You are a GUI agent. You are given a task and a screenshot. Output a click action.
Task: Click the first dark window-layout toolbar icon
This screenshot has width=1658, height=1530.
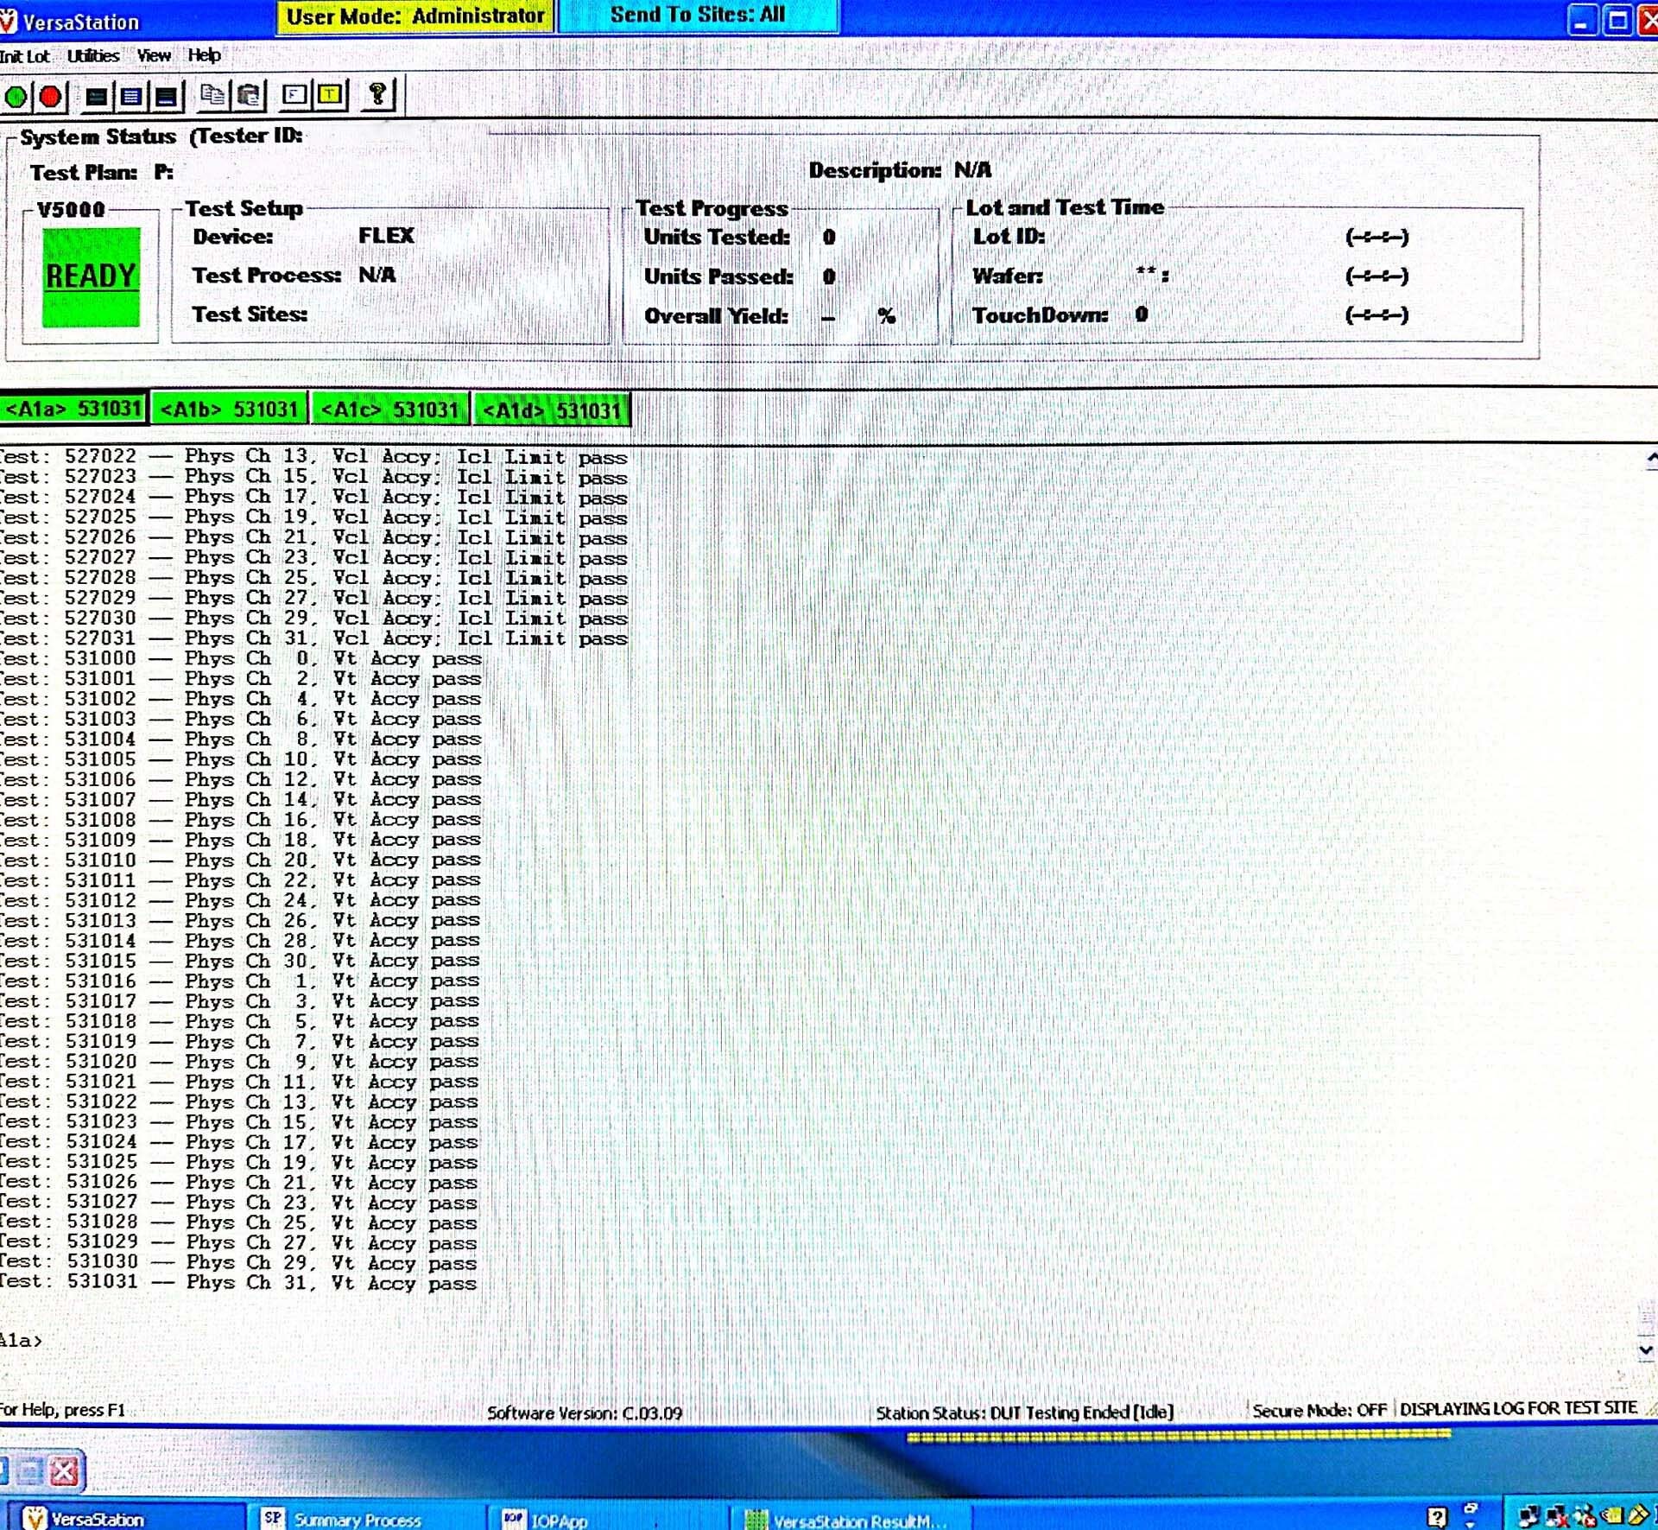[x=97, y=96]
